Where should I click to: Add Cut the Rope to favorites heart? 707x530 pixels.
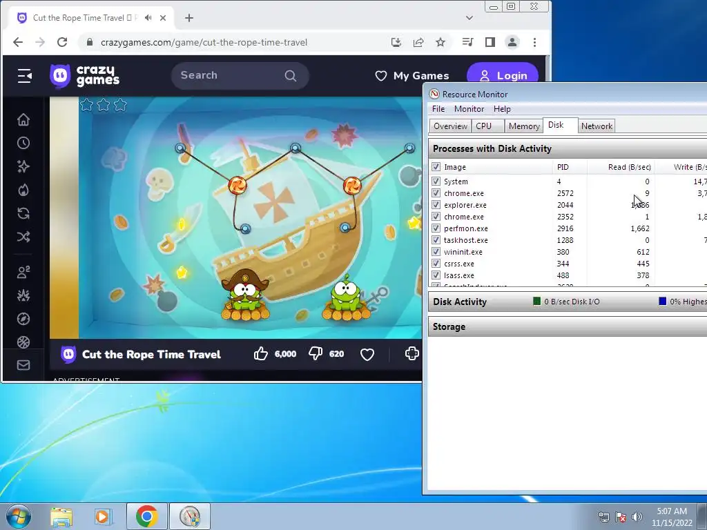pyautogui.click(x=367, y=354)
